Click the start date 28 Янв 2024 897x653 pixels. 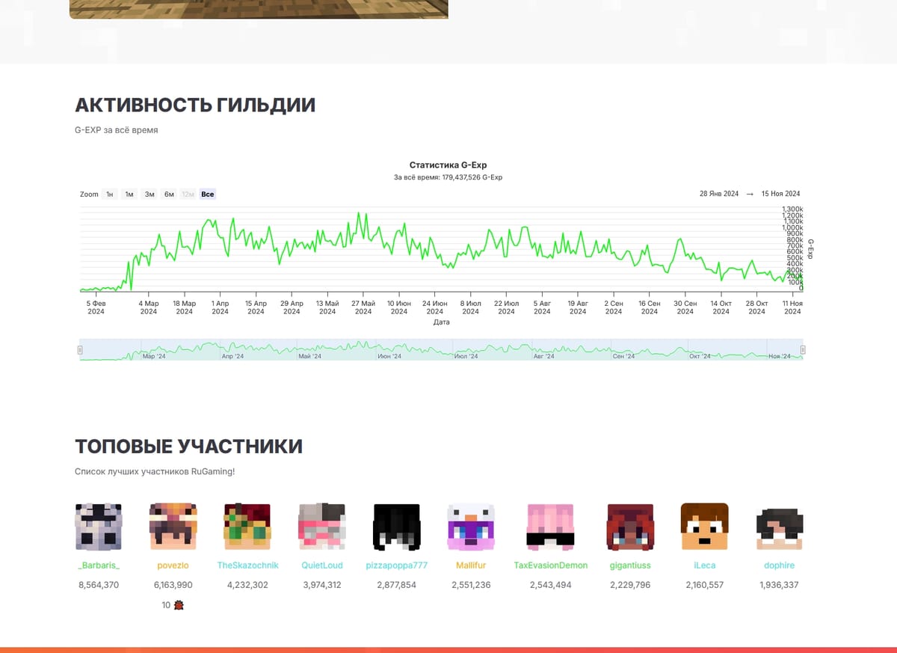718,193
